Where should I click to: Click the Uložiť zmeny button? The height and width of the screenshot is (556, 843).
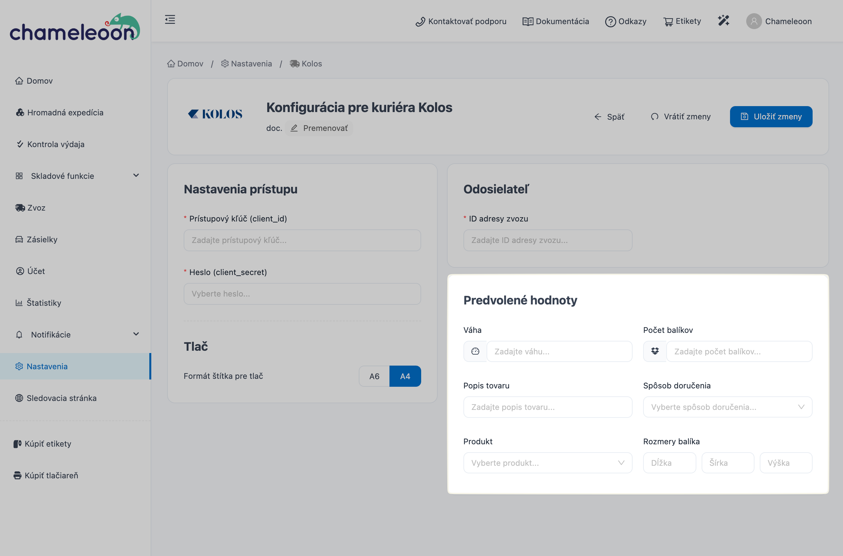tap(771, 116)
